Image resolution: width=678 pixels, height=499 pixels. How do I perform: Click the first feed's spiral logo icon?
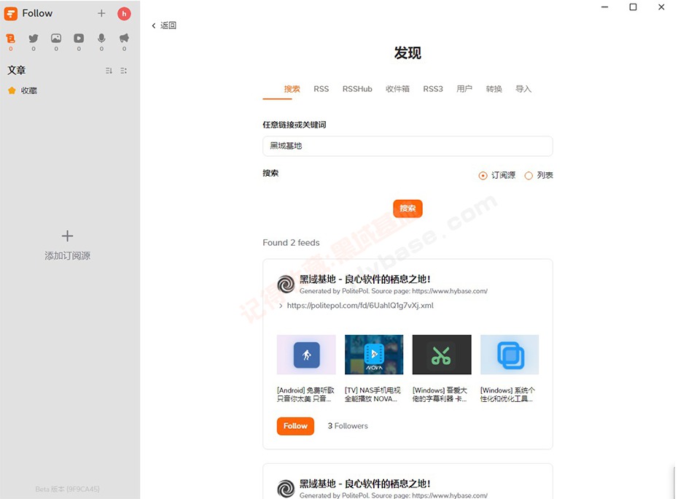286,285
